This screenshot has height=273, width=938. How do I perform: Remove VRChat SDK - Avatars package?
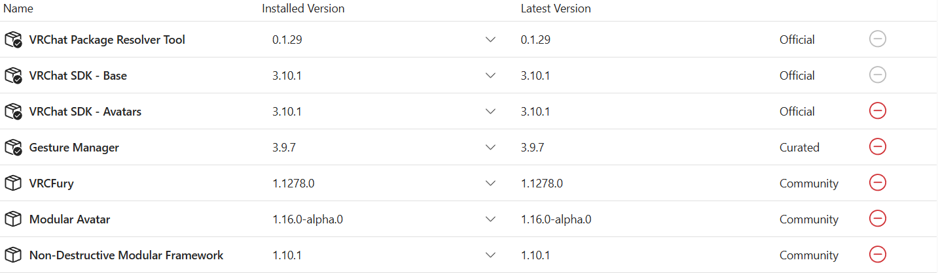(877, 111)
